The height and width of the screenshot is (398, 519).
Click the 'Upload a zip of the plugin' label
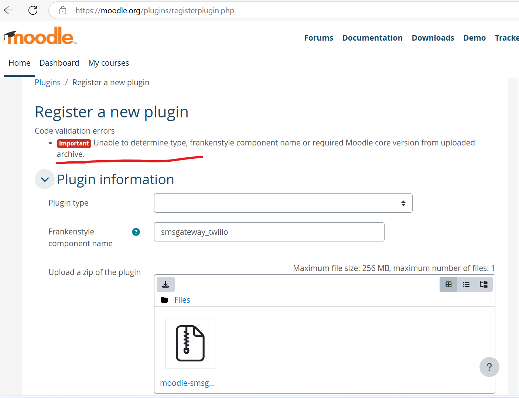pos(95,272)
